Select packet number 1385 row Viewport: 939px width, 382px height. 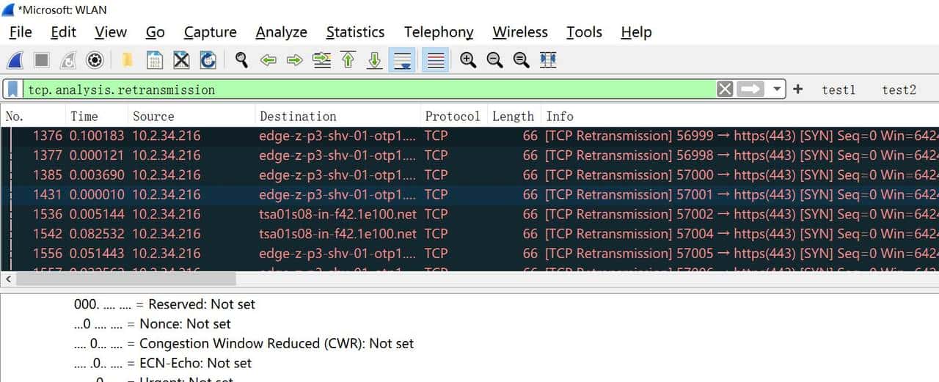469,175
